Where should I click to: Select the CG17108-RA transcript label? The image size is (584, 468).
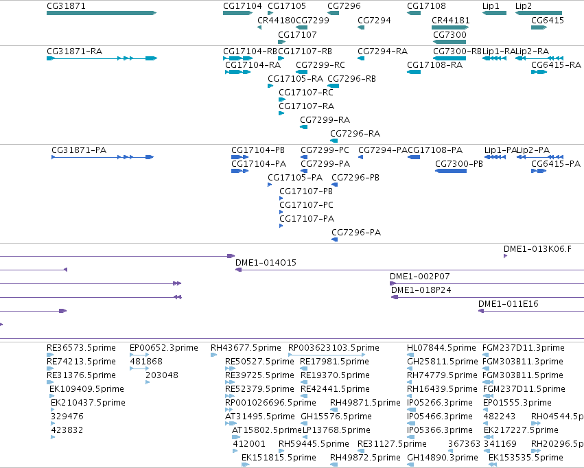(434, 65)
